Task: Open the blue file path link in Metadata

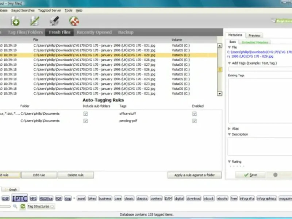Action: pos(260,54)
